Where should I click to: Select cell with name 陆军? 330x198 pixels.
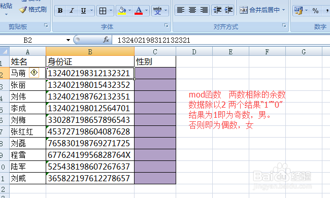27,167
